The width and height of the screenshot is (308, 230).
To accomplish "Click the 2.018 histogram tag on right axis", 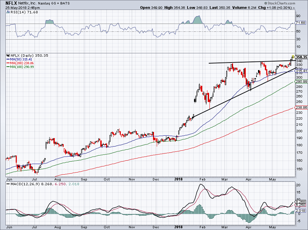I will 300,211.
